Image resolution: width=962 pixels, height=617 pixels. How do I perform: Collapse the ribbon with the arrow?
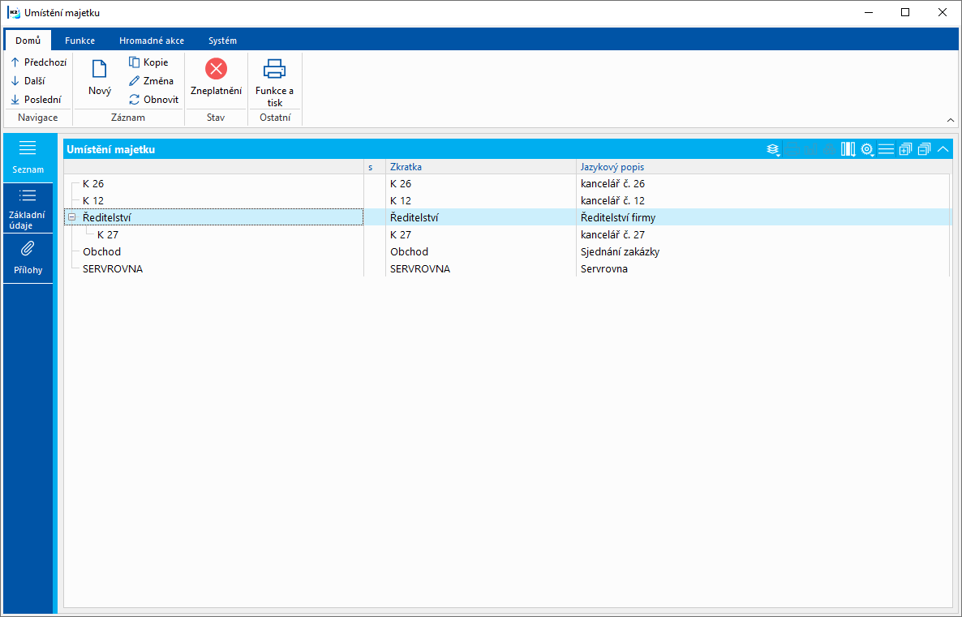pyautogui.click(x=951, y=120)
